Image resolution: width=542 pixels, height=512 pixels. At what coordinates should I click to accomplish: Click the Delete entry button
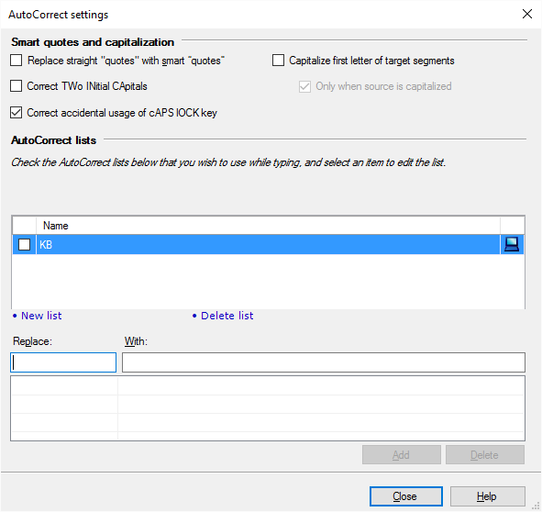[484, 454]
